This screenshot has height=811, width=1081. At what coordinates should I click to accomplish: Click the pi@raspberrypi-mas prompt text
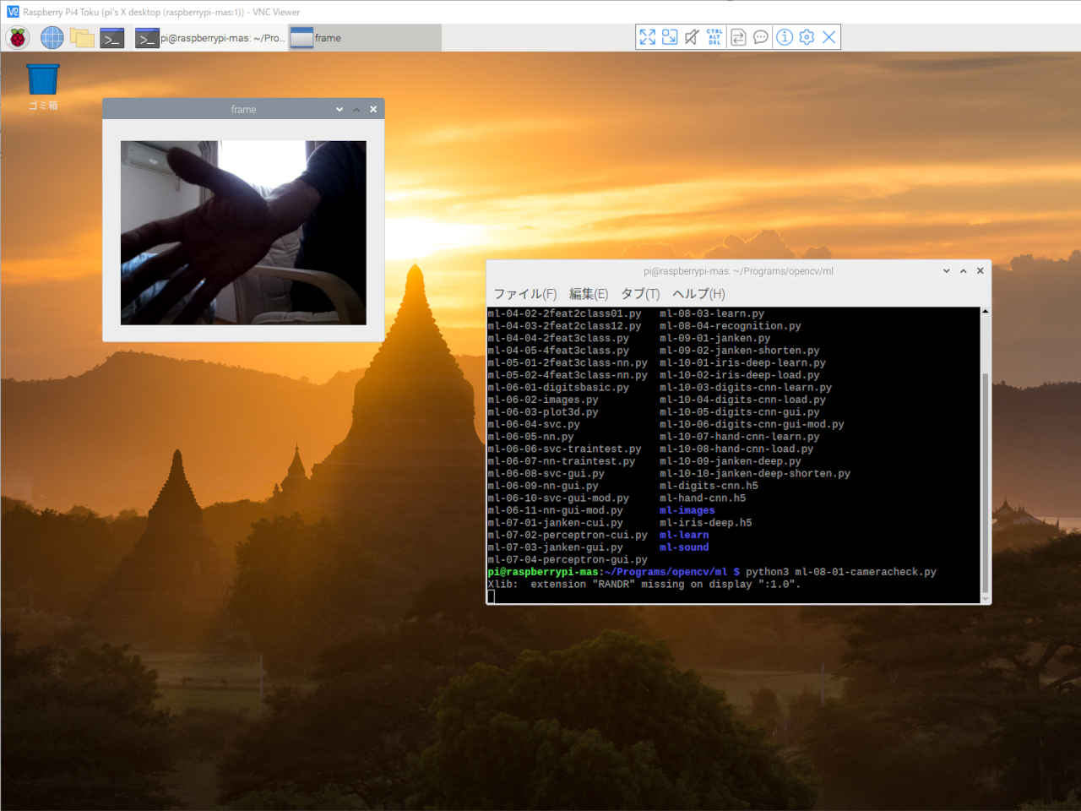(543, 572)
